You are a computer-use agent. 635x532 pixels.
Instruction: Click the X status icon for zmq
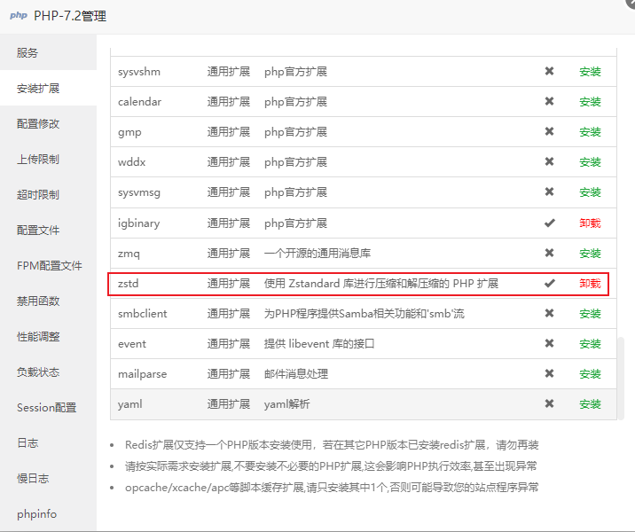click(549, 254)
